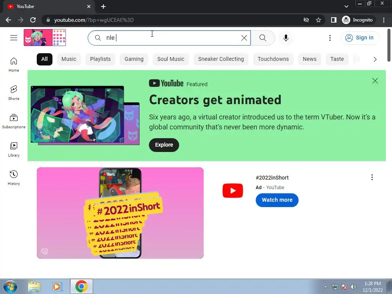The height and width of the screenshot is (294, 392).
Task: Select the All filter chip
Action: (44, 59)
